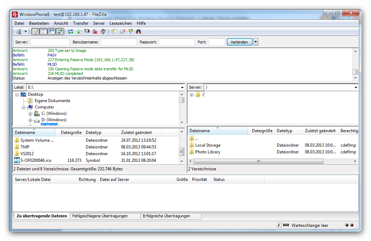Click the message log scrollbar thumb

(355, 72)
